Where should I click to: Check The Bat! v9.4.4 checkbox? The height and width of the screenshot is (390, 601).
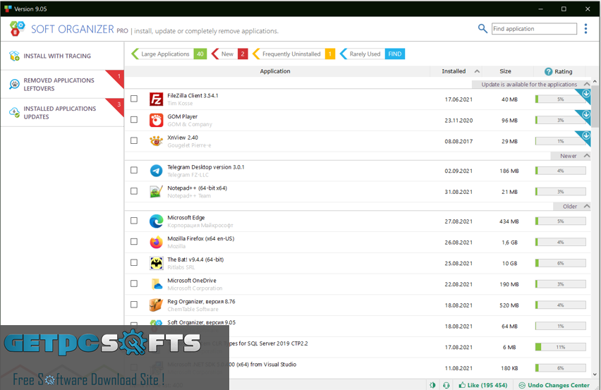[x=134, y=262]
